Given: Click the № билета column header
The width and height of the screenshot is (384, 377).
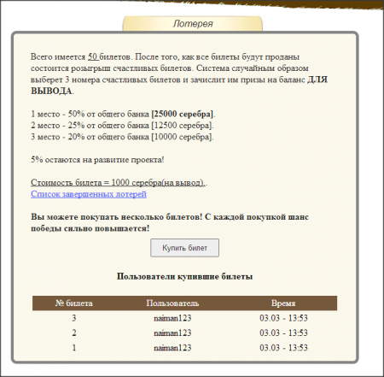Looking at the screenshot, I should pyautogui.click(x=74, y=303).
